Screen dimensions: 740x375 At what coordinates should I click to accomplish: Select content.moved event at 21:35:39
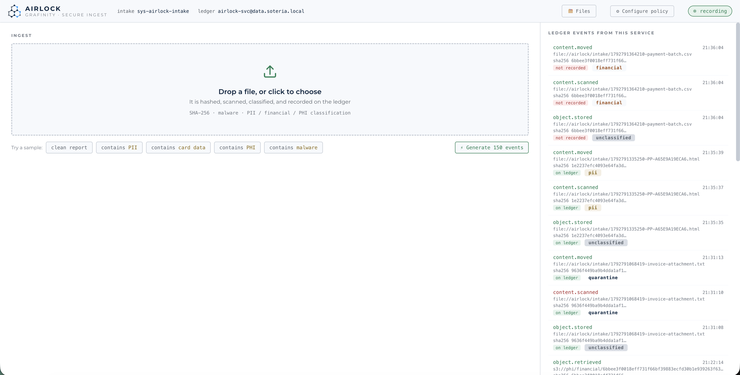point(638,163)
